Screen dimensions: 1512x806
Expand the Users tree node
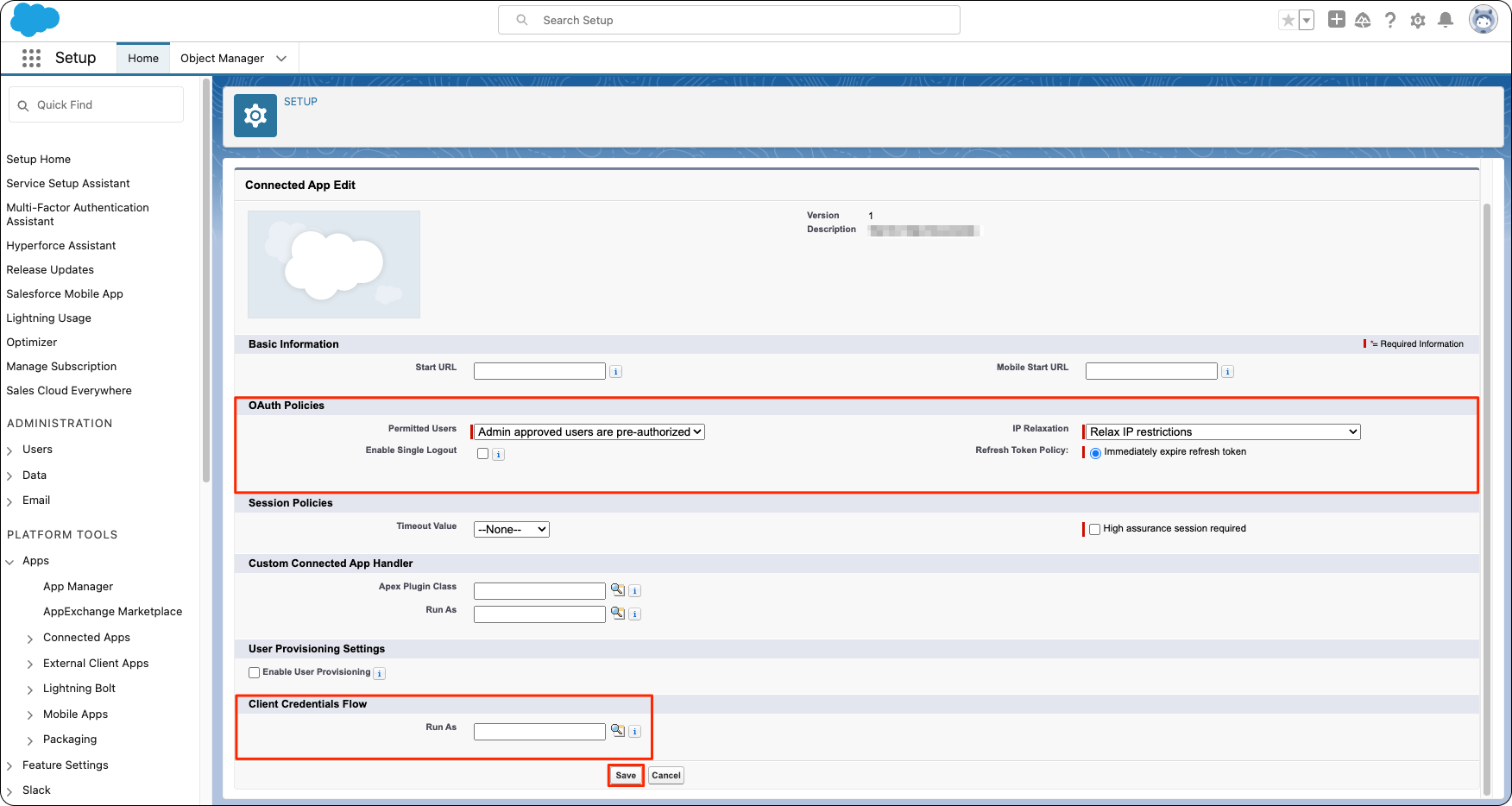click(9, 450)
